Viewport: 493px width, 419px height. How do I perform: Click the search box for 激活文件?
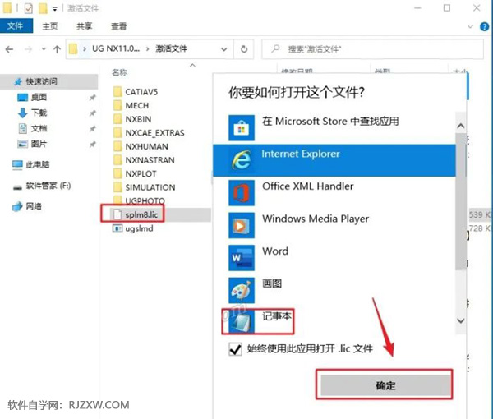(372, 49)
